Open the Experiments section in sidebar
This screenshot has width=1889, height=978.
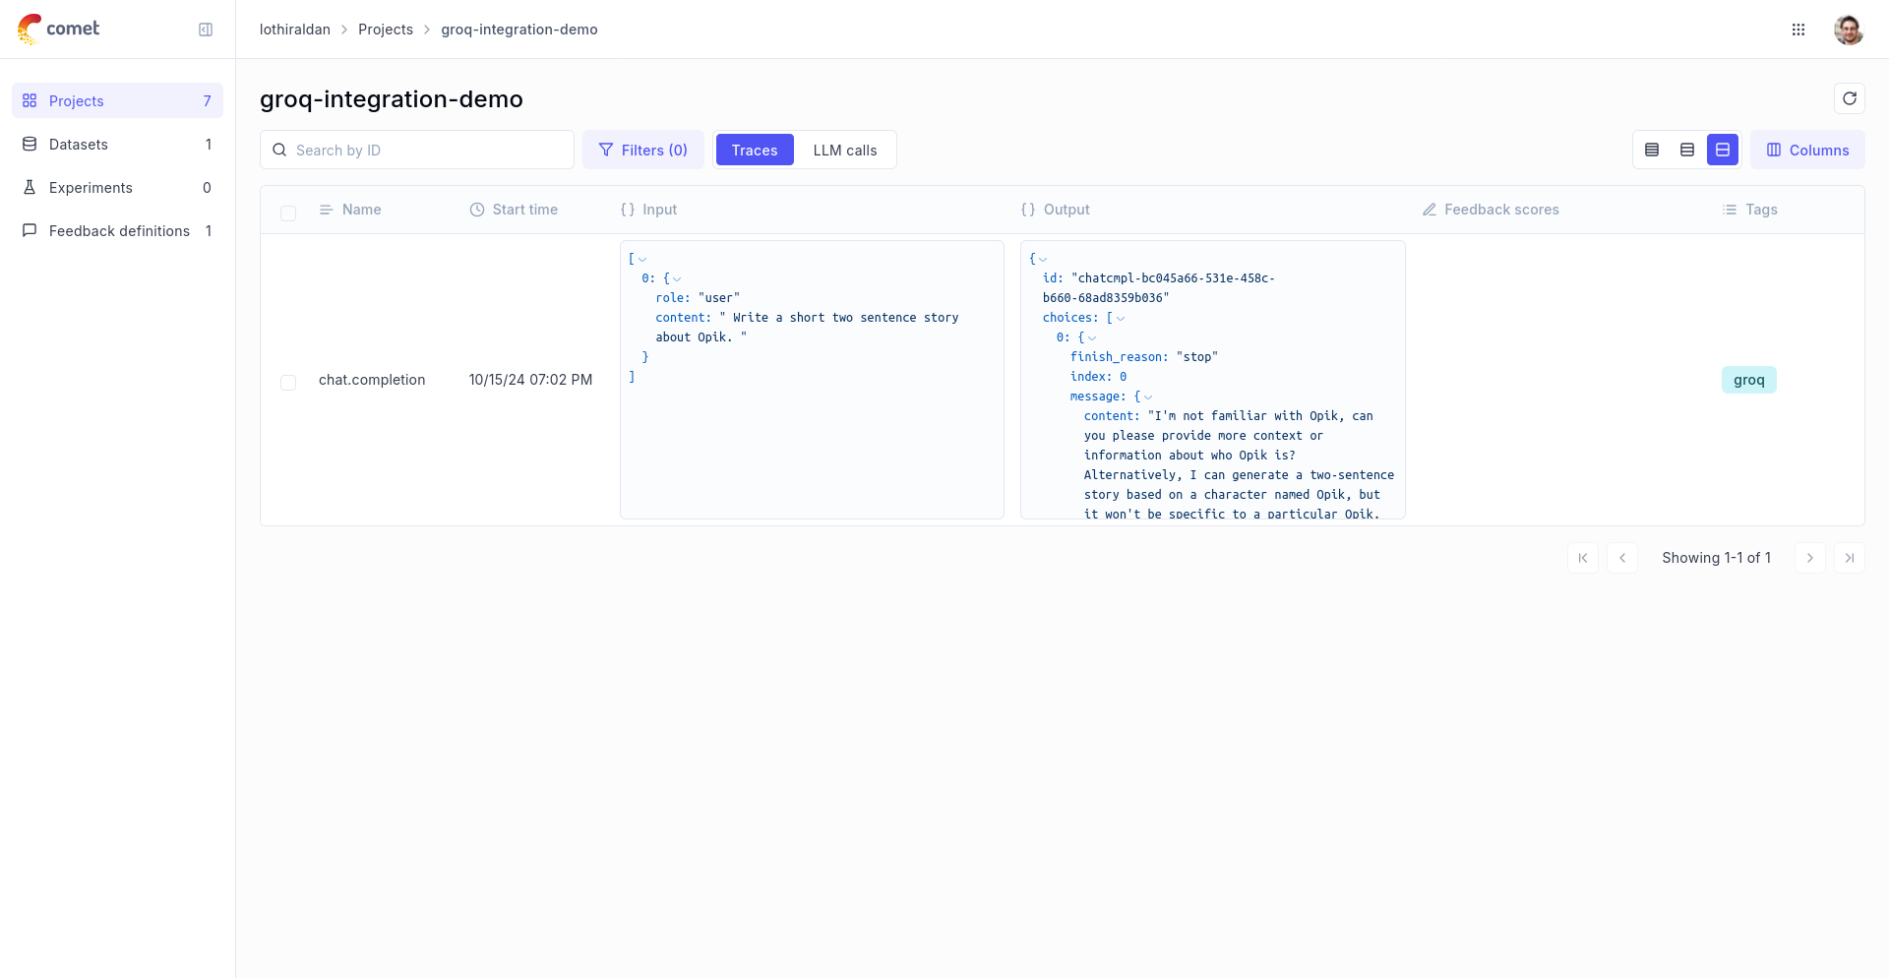(x=91, y=187)
